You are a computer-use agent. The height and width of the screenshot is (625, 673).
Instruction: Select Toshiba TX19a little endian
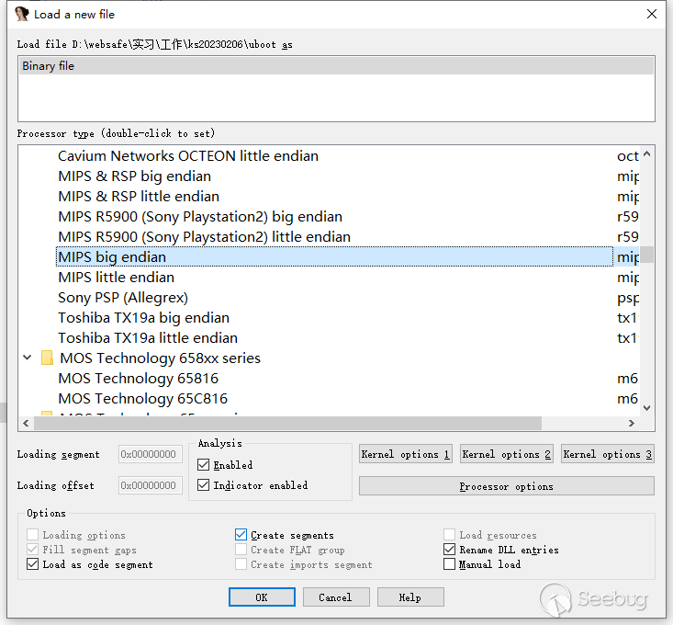click(x=148, y=337)
